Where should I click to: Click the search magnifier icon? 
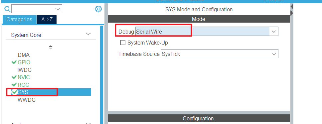7,9
